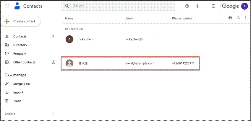Click phone number +886911222111

click(183, 63)
